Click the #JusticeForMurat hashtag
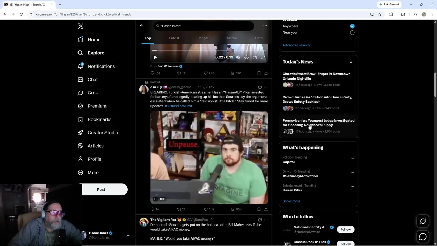Image resolution: width=437 pixels, height=246 pixels. 178,106
